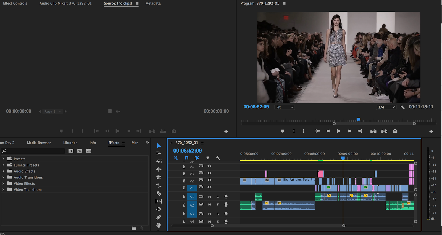
Task: Switch to Info tab
Action: tap(93, 143)
